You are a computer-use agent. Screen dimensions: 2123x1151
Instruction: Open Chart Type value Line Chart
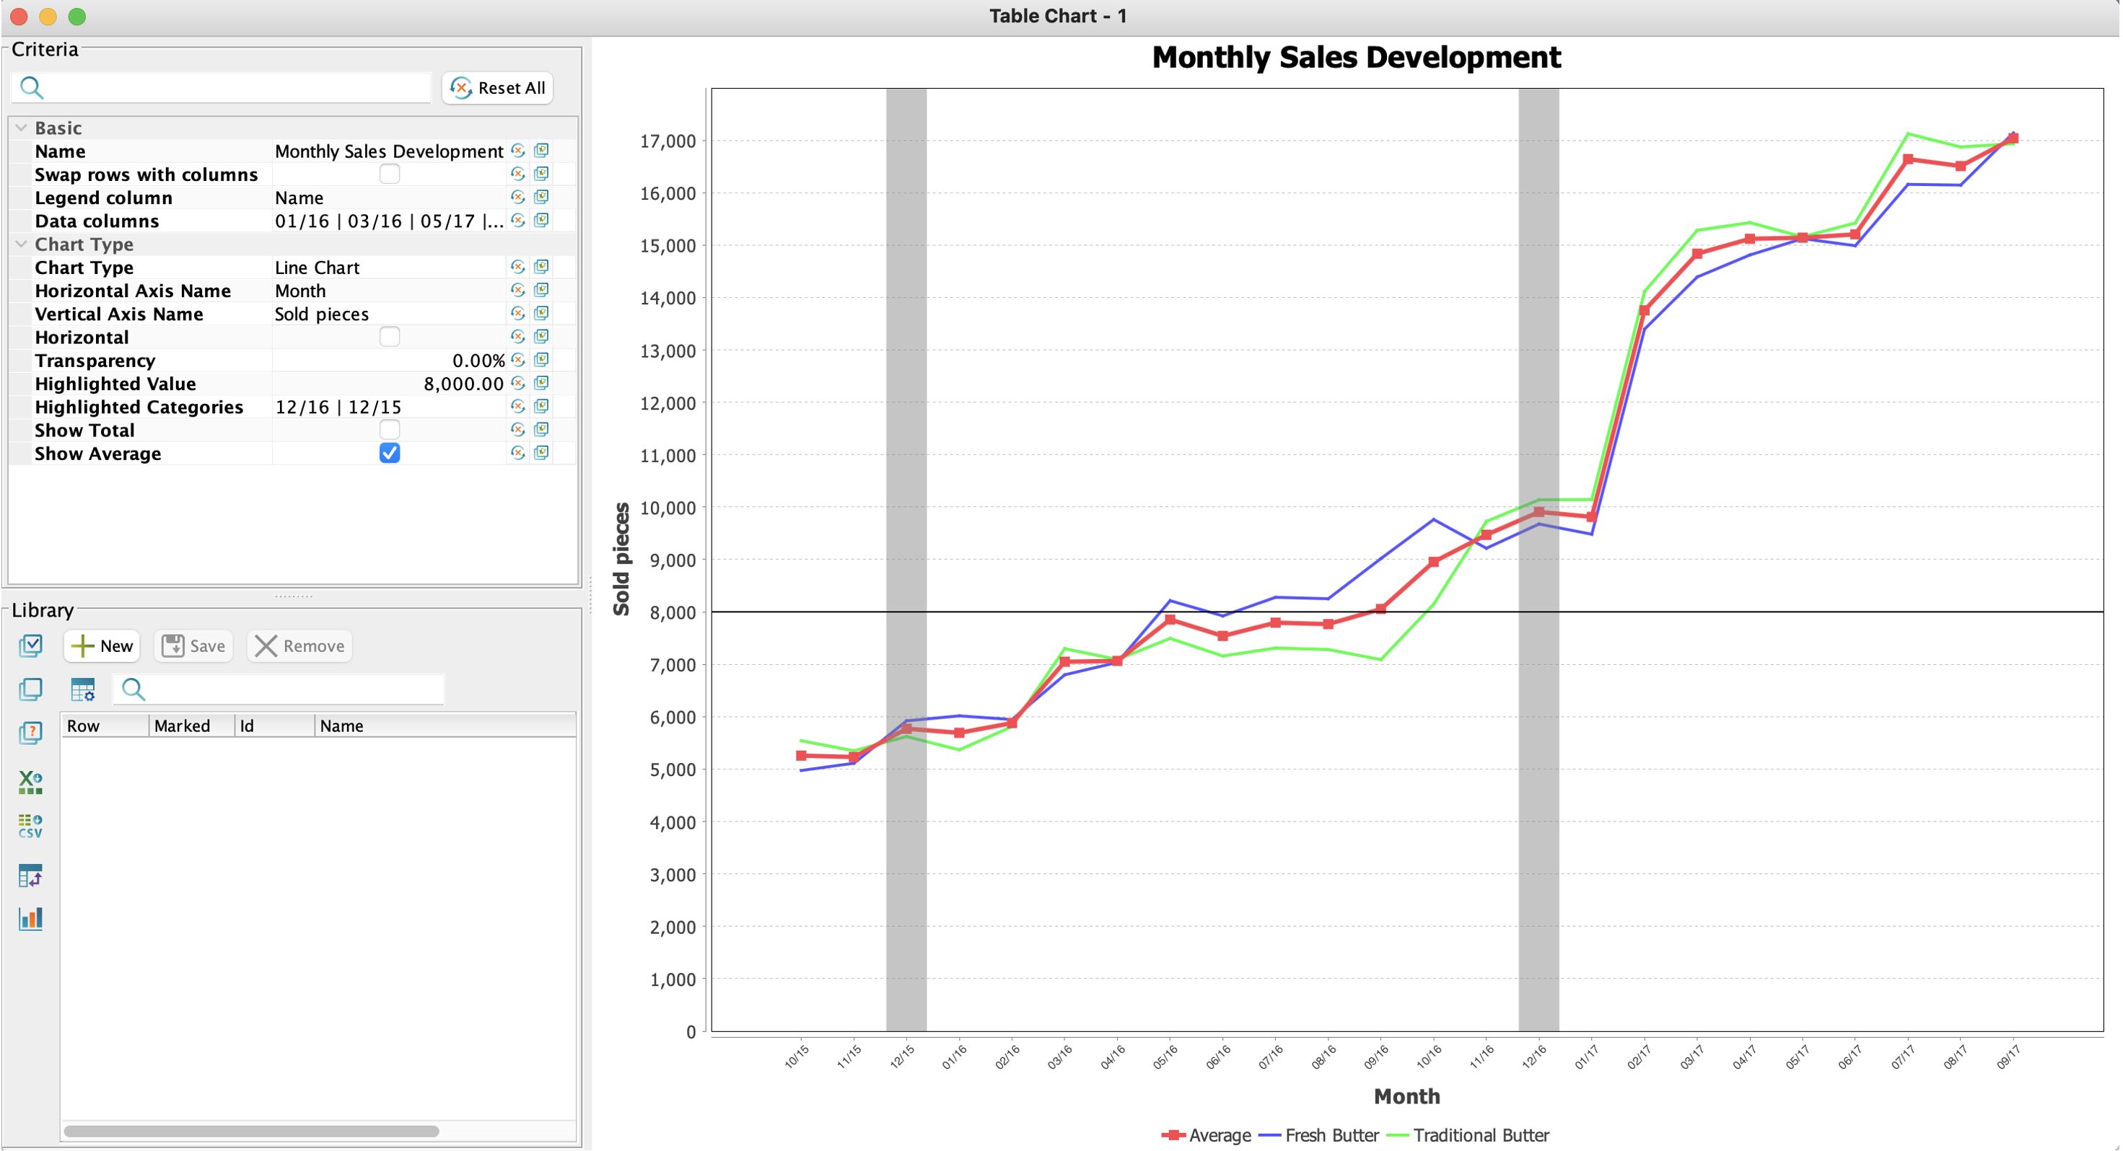[388, 267]
